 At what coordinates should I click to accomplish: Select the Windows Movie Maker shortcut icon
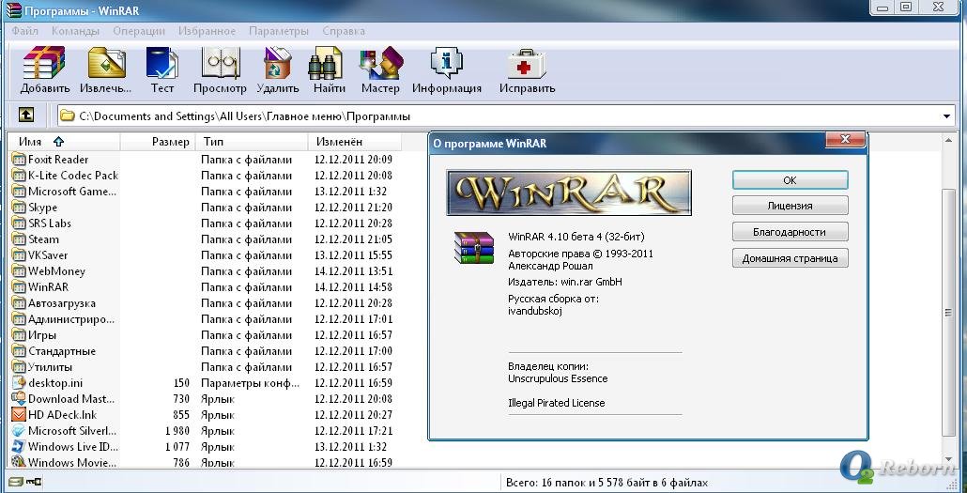(x=19, y=462)
